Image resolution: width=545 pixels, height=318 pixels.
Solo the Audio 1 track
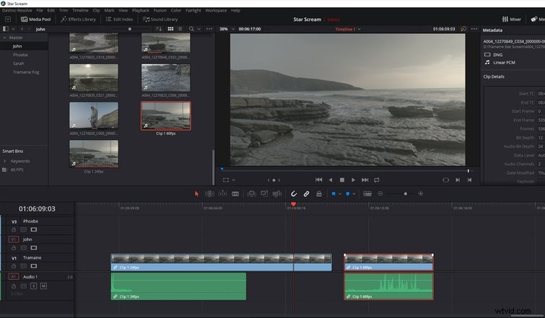33,286
